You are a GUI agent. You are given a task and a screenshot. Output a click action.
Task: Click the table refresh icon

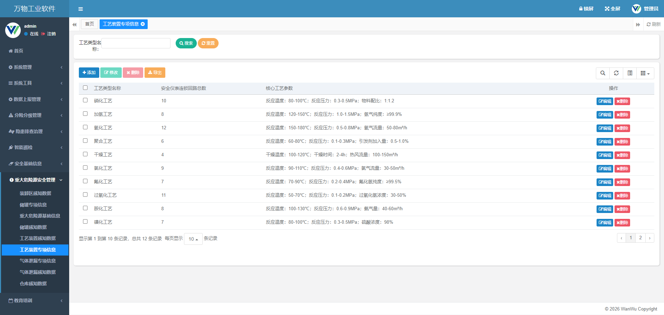tap(616, 73)
